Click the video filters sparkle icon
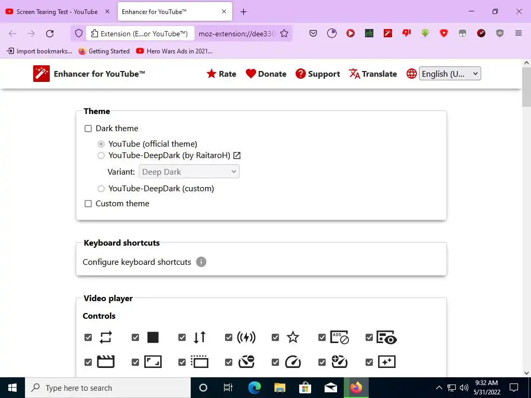 point(387,362)
